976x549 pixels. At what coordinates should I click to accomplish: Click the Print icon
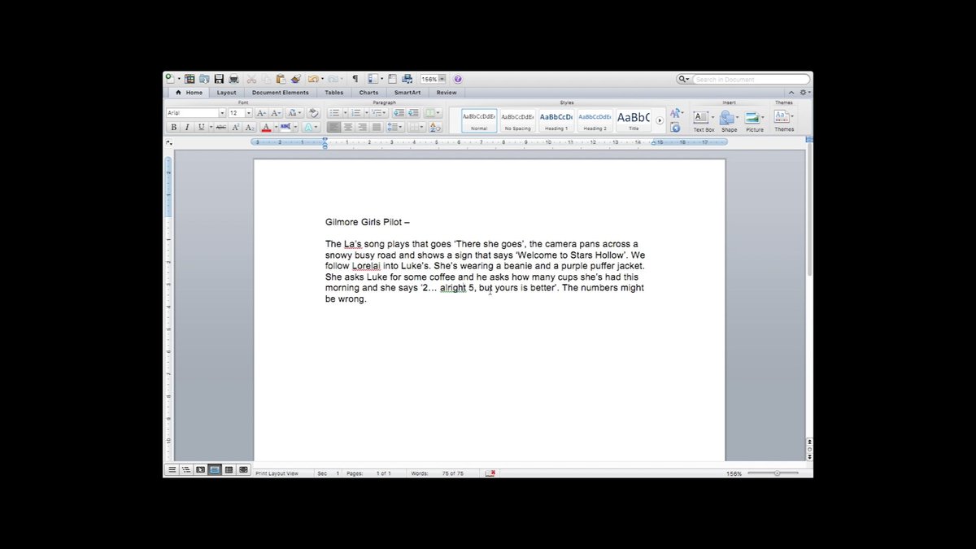coord(233,79)
